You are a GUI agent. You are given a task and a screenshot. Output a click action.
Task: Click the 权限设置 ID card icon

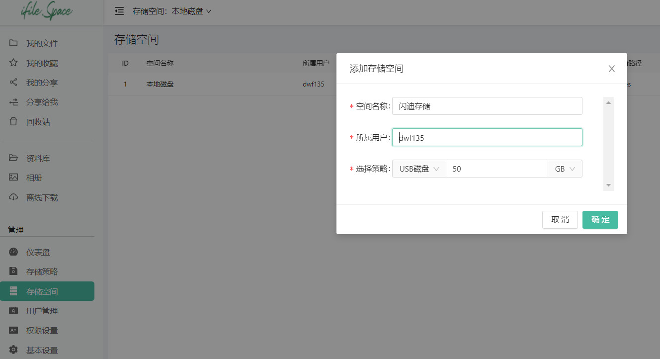click(14, 330)
